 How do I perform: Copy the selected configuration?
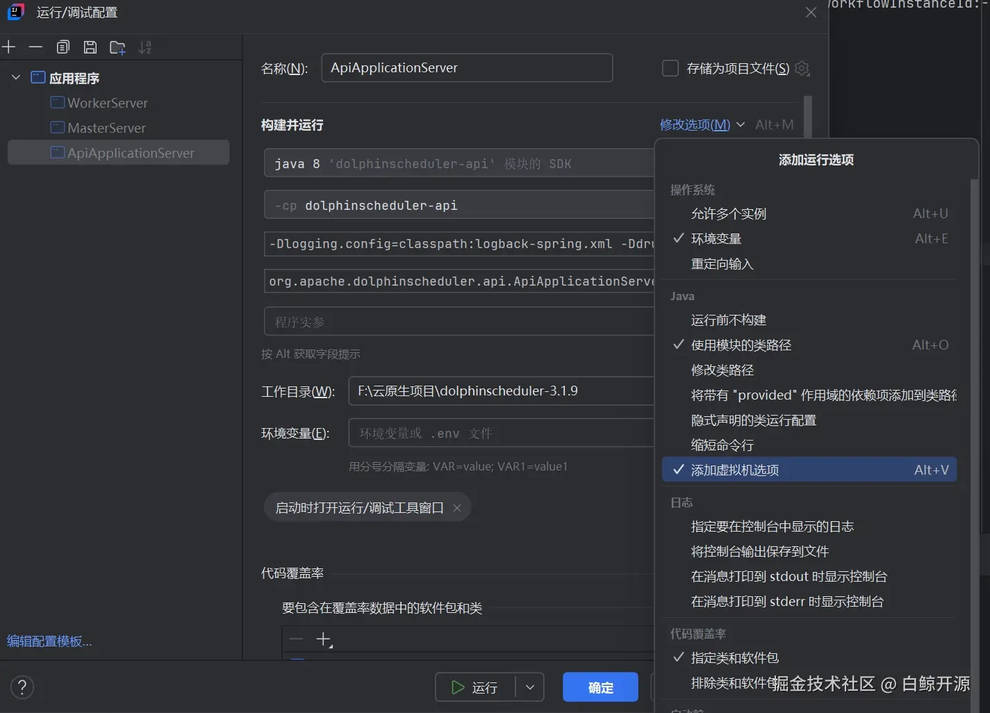pos(63,47)
